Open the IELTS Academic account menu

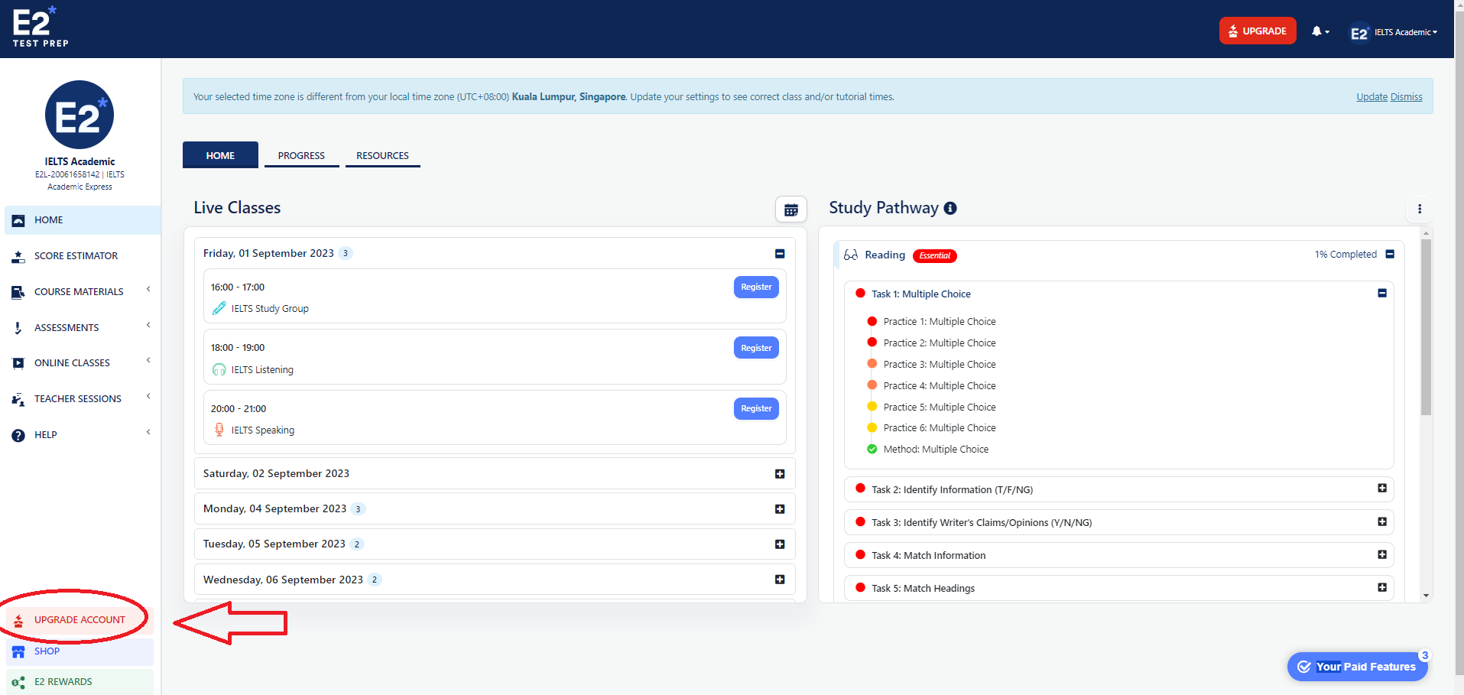pos(1394,32)
